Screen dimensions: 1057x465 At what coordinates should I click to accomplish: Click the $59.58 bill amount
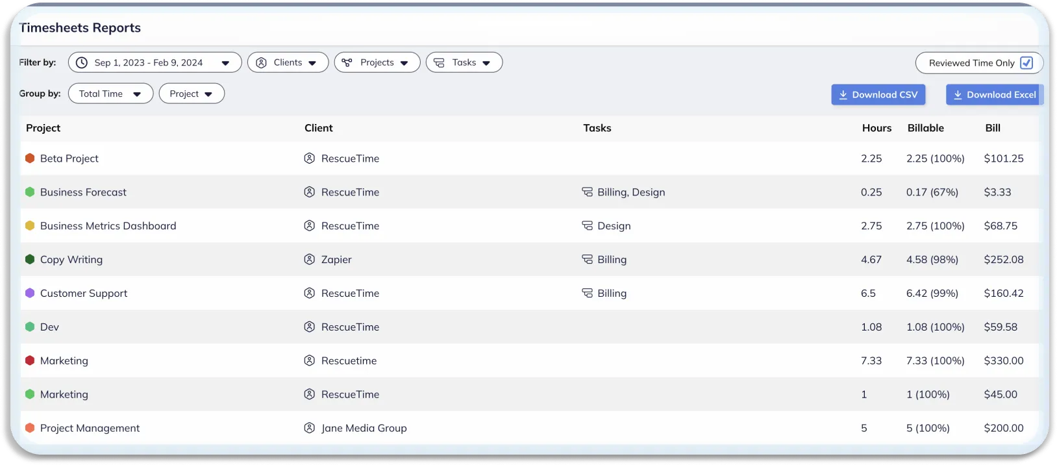[x=1001, y=327]
